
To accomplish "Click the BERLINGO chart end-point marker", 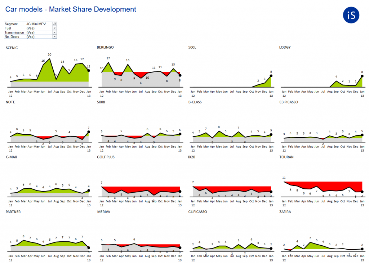I will (x=180, y=75).
